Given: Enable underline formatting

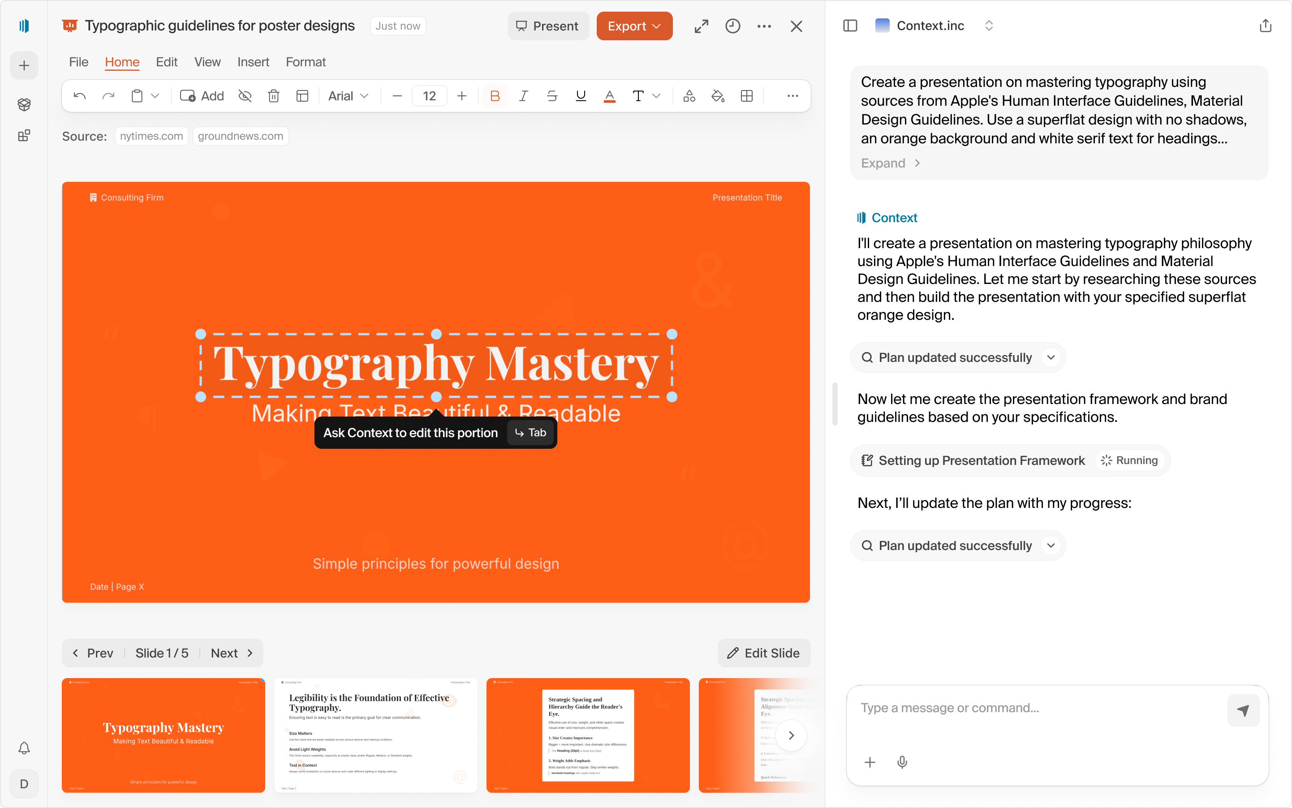Looking at the screenshot, I should tap(580, 96).
